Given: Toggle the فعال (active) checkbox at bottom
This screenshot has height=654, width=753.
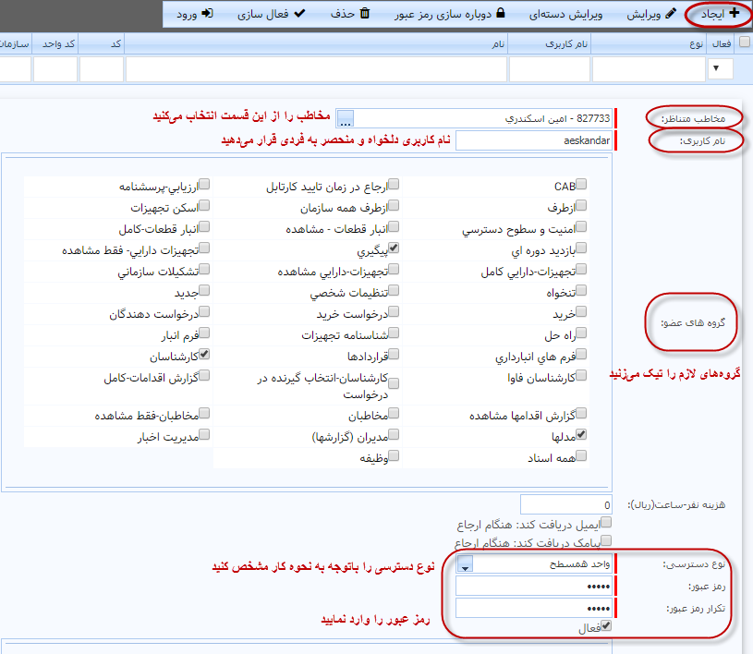Looking at the screenshot, I should coord(606,626).
